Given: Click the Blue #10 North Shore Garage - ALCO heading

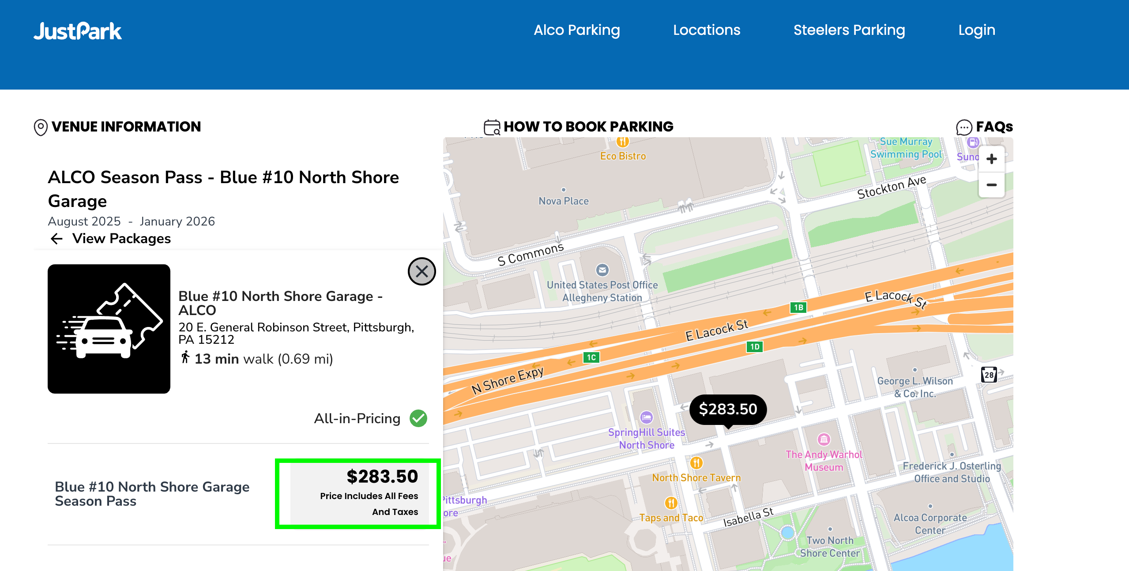Looking at the screenshot, I should [x=280, y=303].
